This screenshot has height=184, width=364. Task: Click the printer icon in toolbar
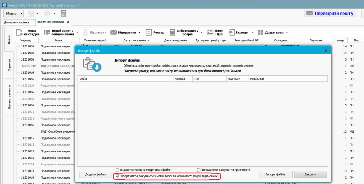tap(48, 14)
